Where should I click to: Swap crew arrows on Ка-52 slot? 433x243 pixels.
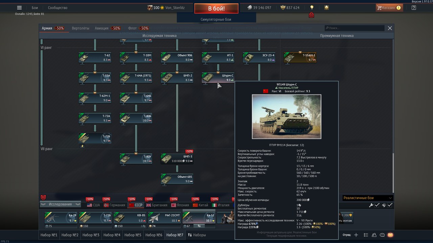tap(199, 226)
